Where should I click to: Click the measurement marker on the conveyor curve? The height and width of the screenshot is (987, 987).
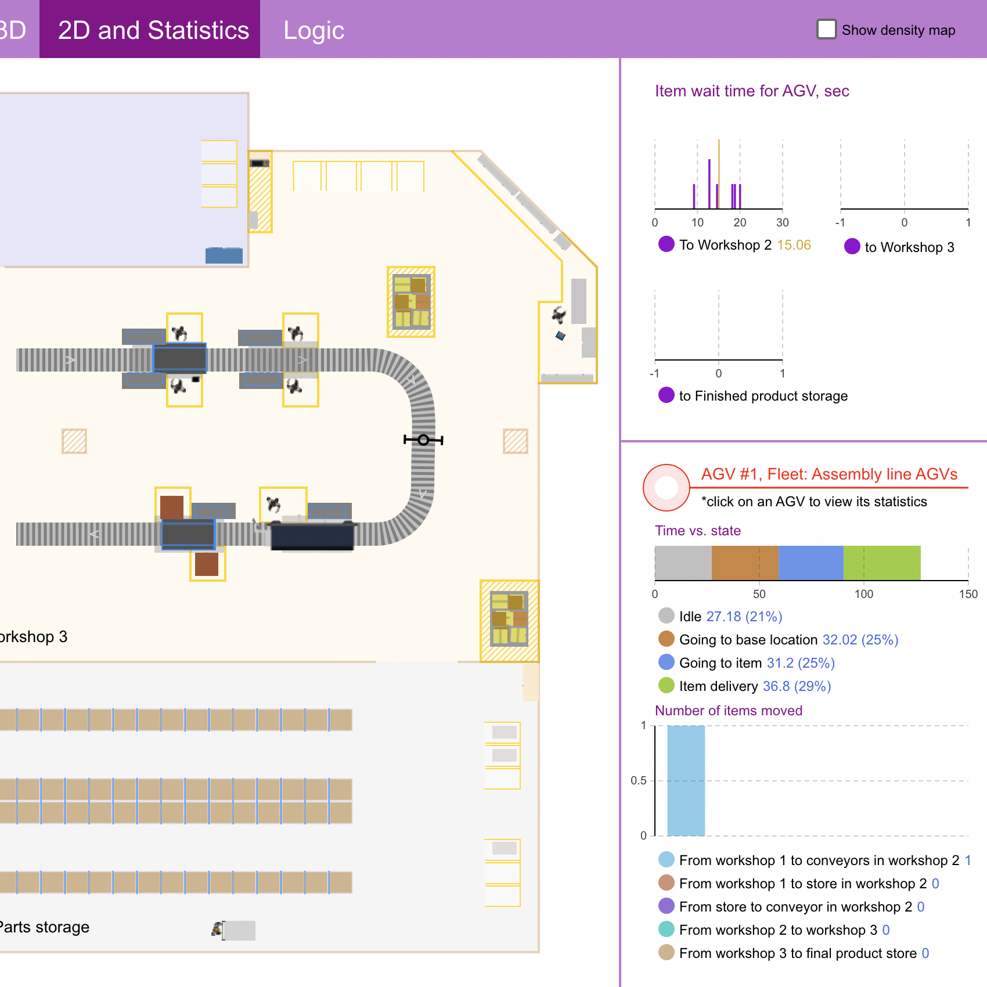tap(423, 440)
